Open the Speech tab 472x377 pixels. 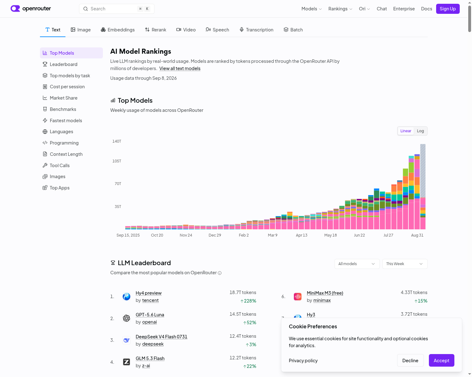pos(217,30)
